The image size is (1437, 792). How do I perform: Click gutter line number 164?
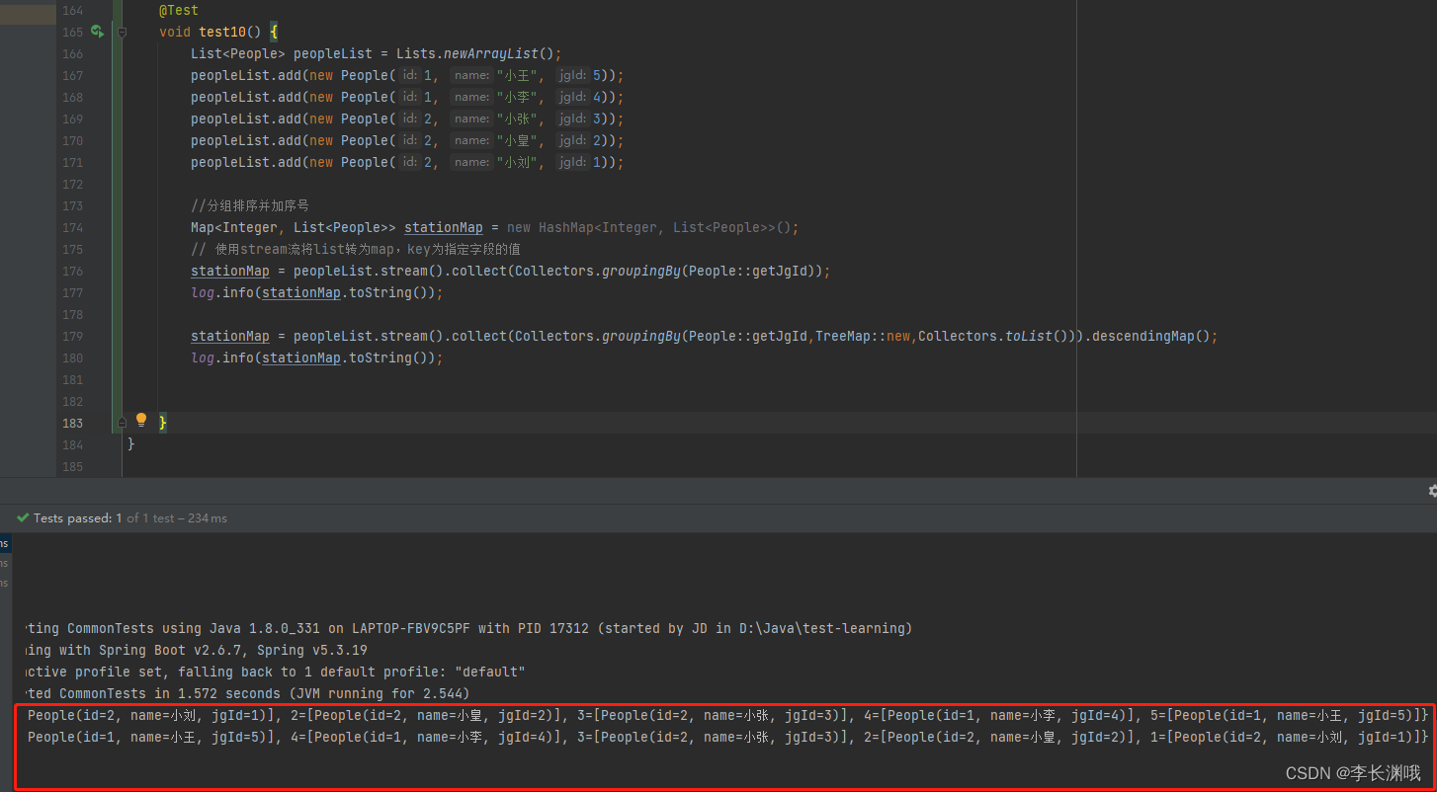pyautogui.click(x=72, y=10)
